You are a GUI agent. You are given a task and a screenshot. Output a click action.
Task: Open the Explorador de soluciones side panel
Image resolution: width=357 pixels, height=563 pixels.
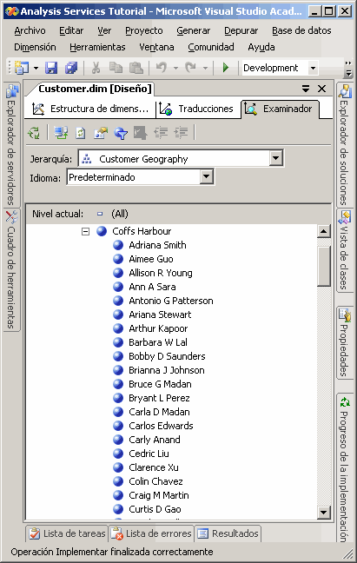345,144
